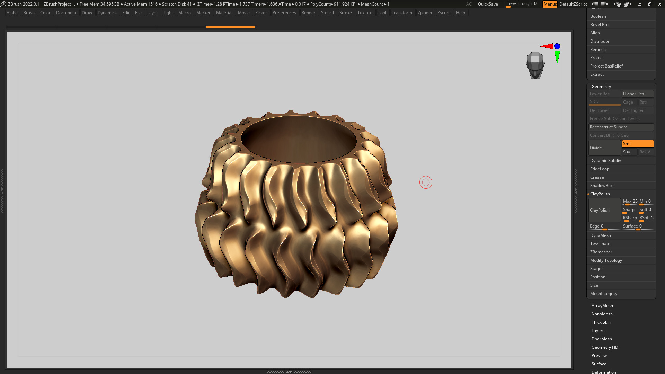Toggle the Cage button
The width and height of the screenshot is (665, 374).
tap(629, 102)
